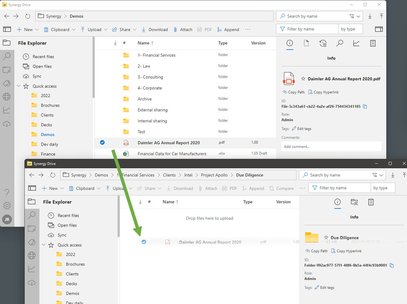The width and height of the screenshot is (407, 304).
Task: Open the notes clipboard tab in the Demos window info panel
Action: (x=373, y=43)
